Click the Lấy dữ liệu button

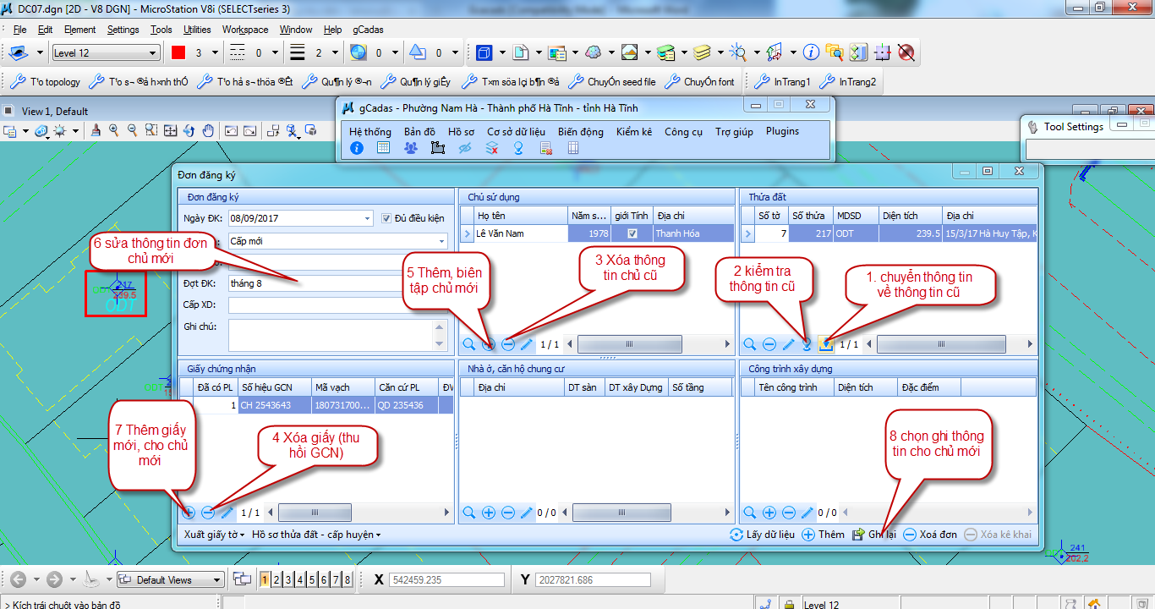click(x=762, y=535)
